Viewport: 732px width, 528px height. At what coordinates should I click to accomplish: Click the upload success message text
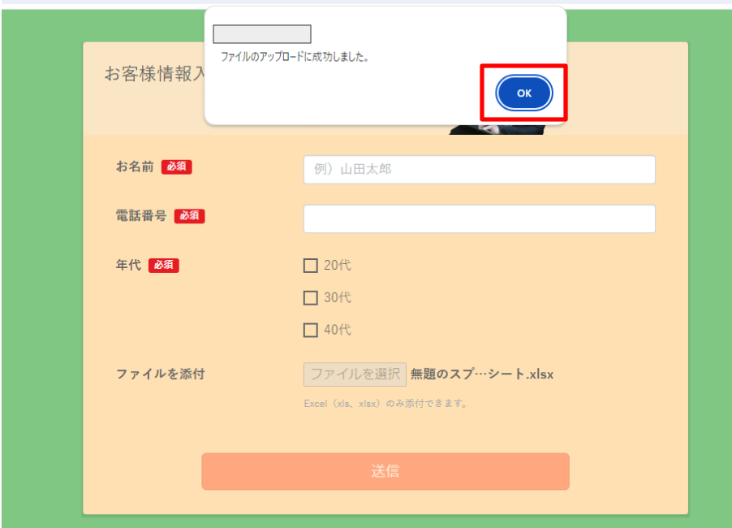pos(295,57)
